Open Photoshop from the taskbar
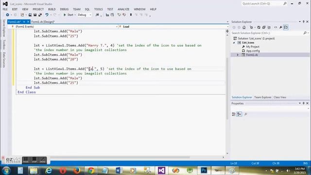 point(204,171)
